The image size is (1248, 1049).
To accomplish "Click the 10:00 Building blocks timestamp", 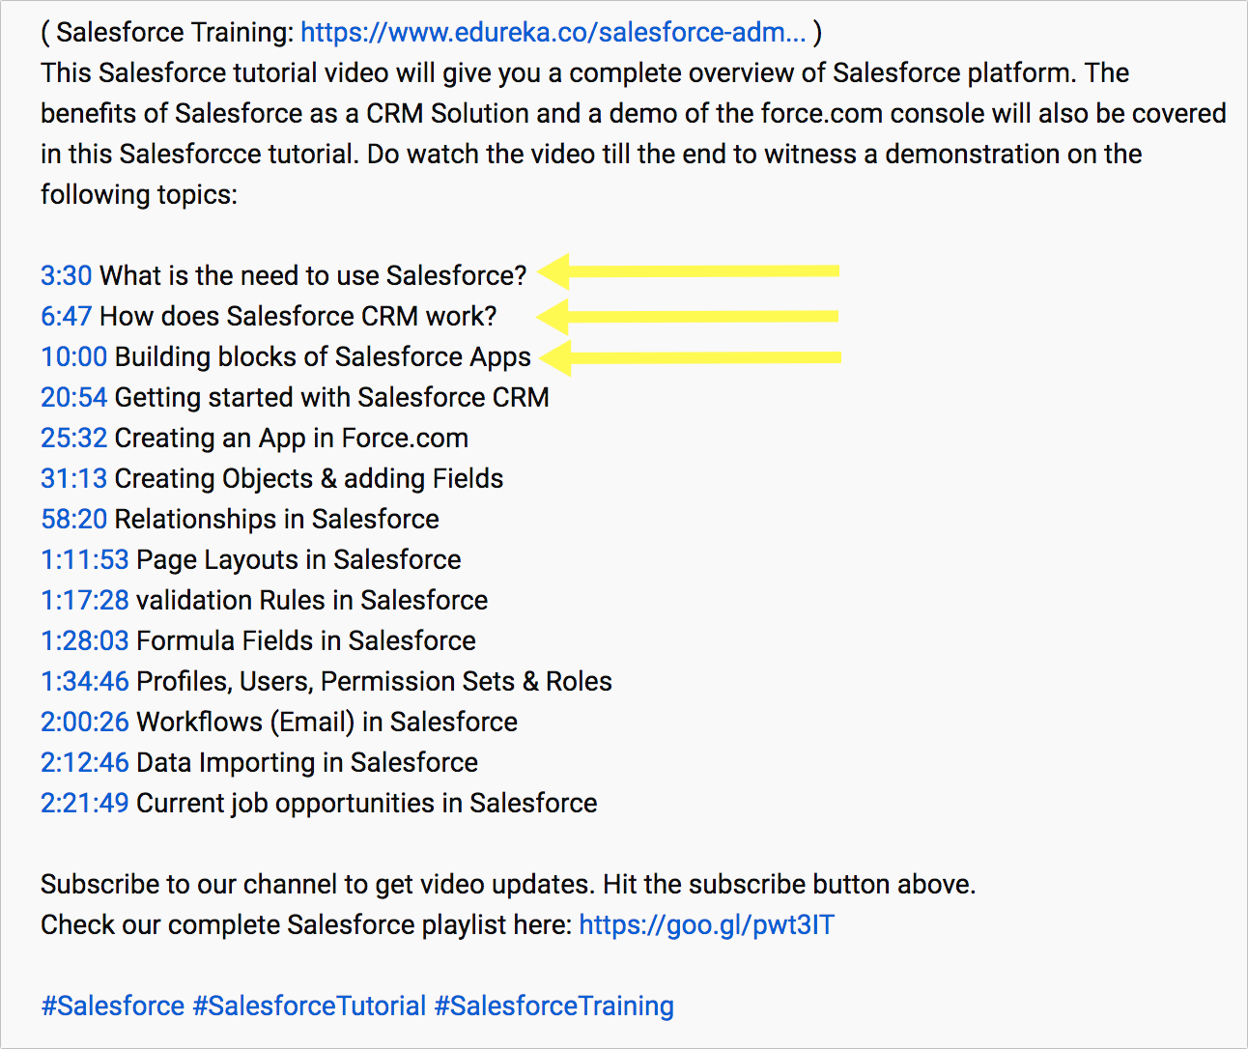I will coord(73,357).
